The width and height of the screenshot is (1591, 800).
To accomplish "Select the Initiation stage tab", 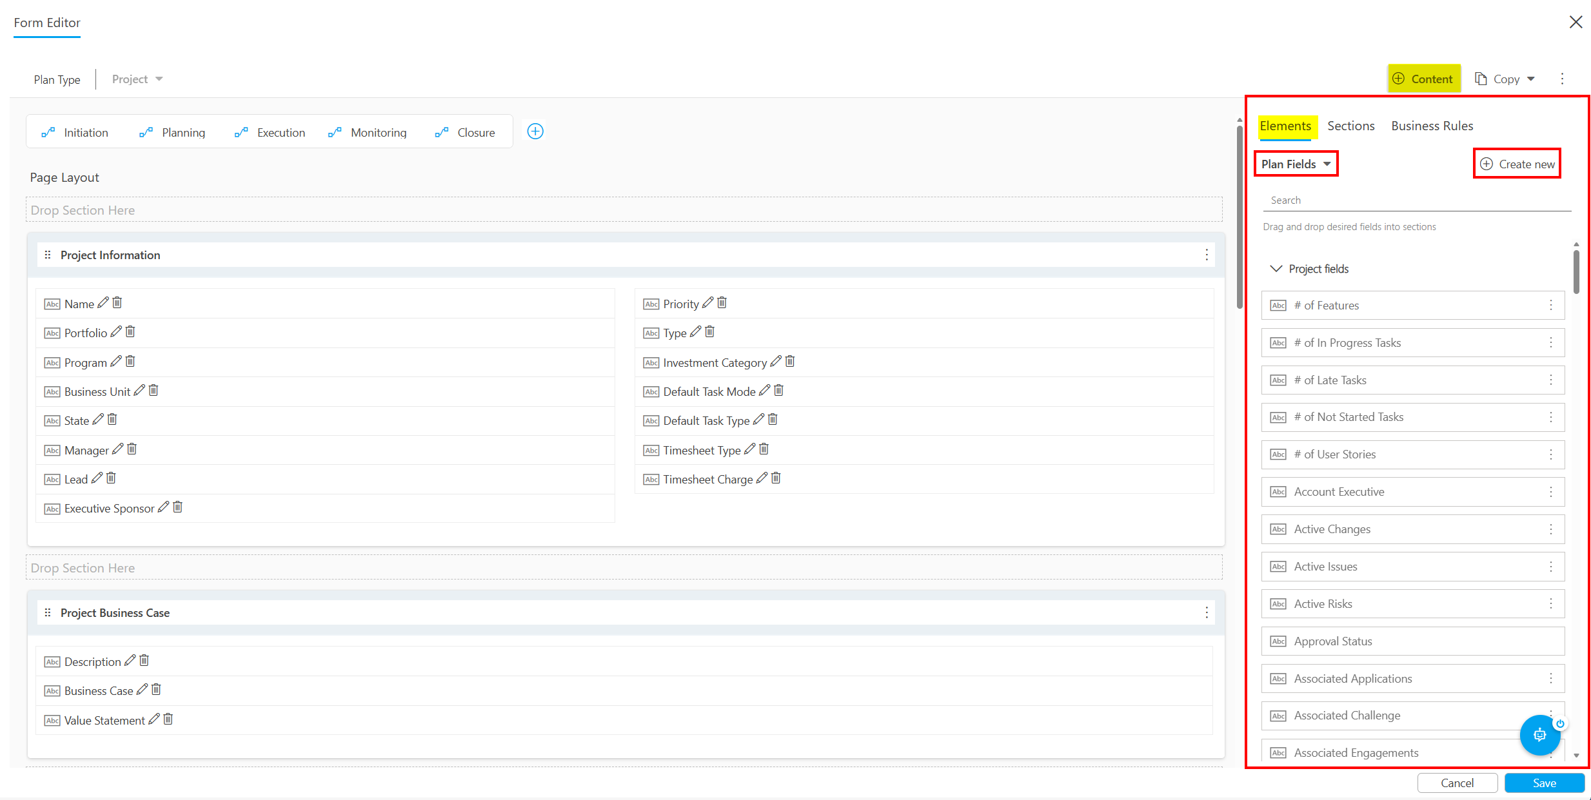I will [x=75, y=132].
